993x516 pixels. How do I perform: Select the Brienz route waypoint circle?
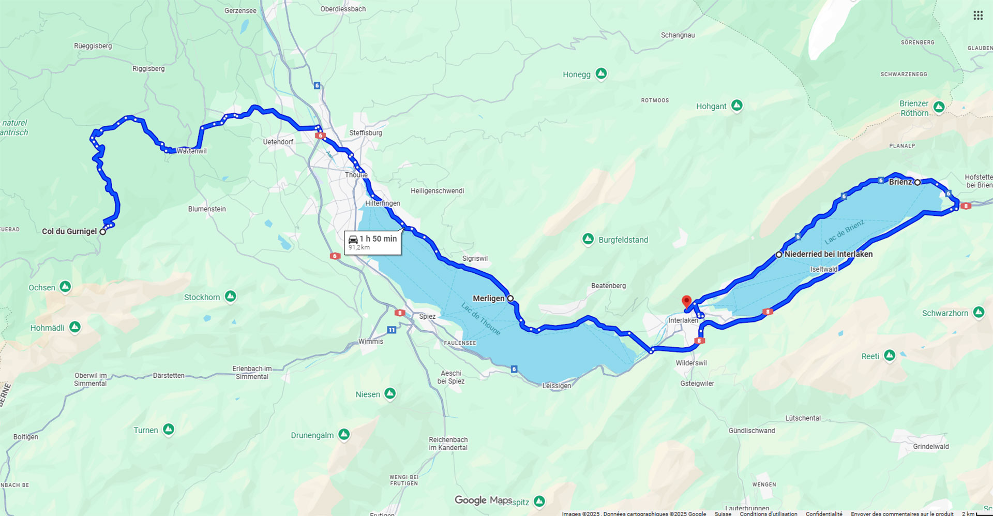(917, 182)
